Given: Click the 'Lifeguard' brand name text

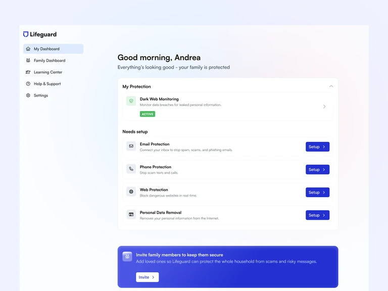Looking at the screenshot, I should point(43,34).
